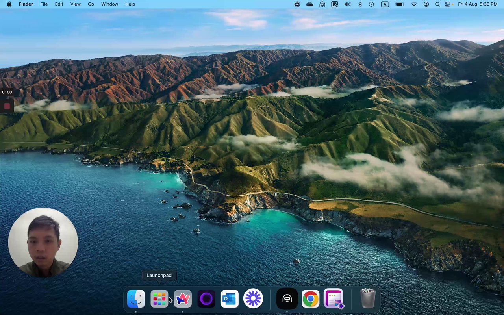Open Launchpad from the Dock

[159, 299]
